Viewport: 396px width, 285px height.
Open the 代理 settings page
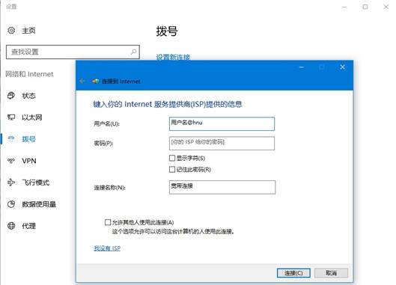tap(29, 226)
